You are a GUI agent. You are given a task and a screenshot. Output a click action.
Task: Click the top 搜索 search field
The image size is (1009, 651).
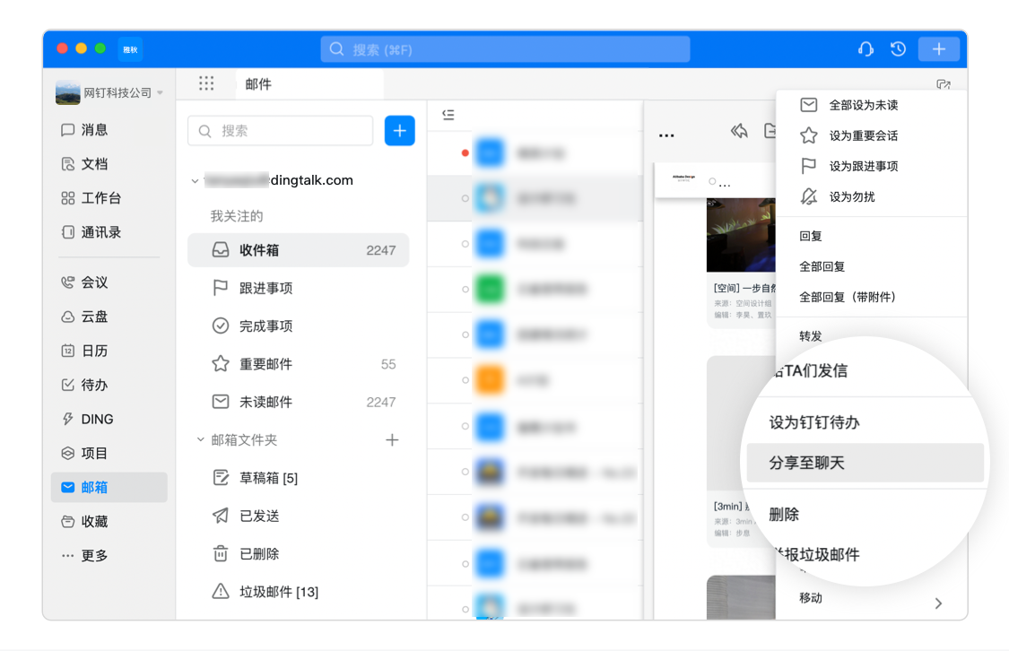pos(505,49)
